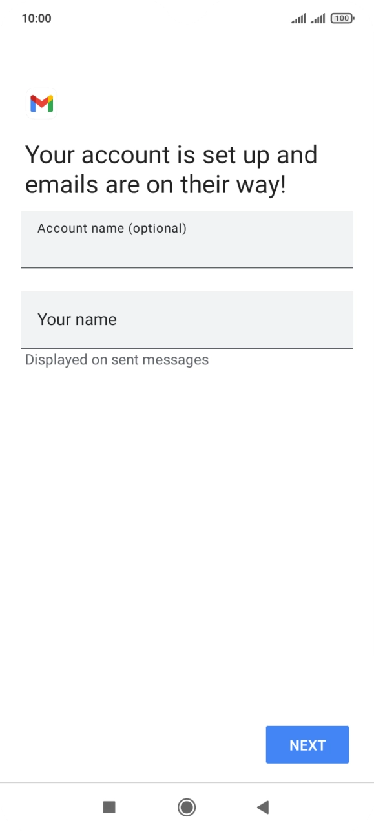Tap the Account name (optional) field
The height and width of the screenshot is (832, 374).
click(x=187, y=239)
